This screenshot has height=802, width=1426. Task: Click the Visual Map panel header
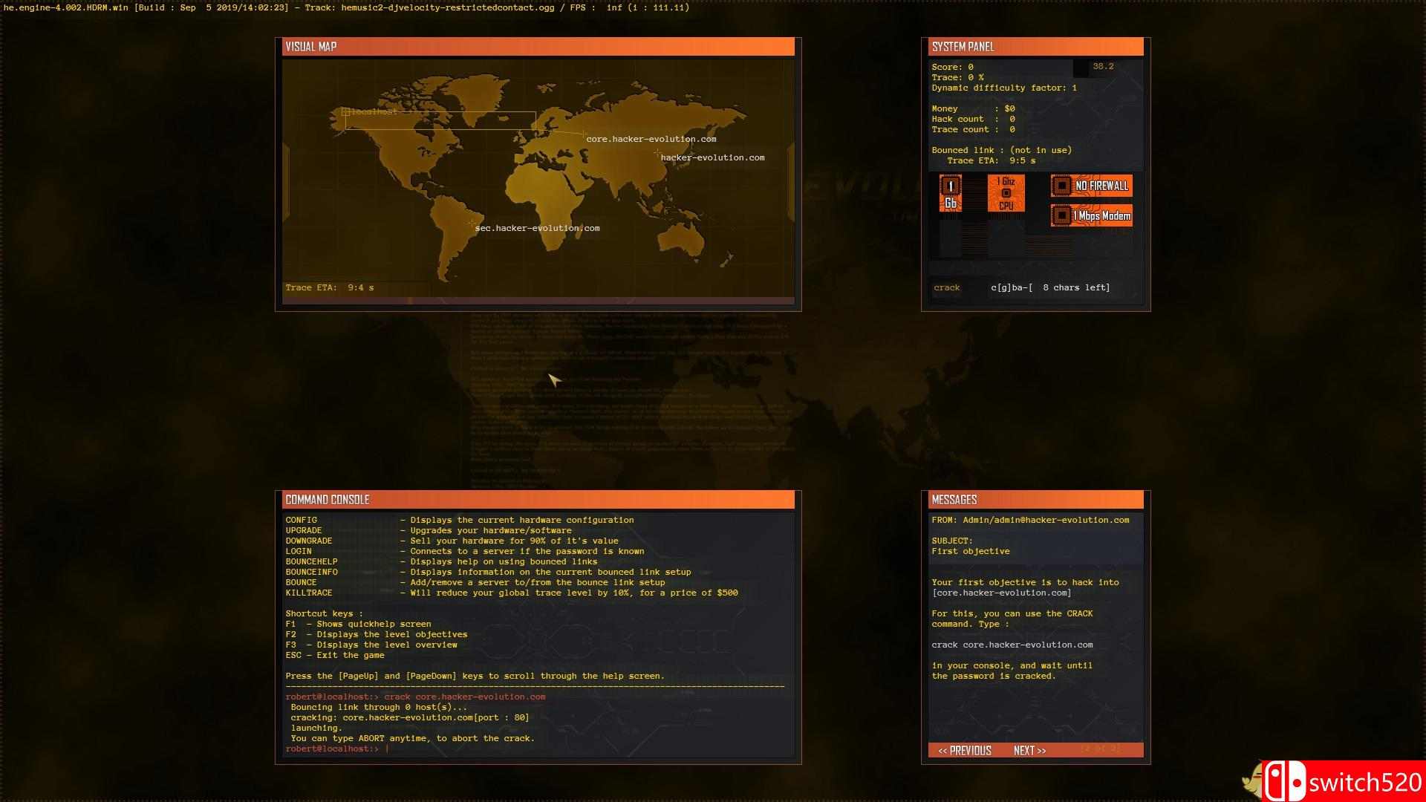pos(538,47)
